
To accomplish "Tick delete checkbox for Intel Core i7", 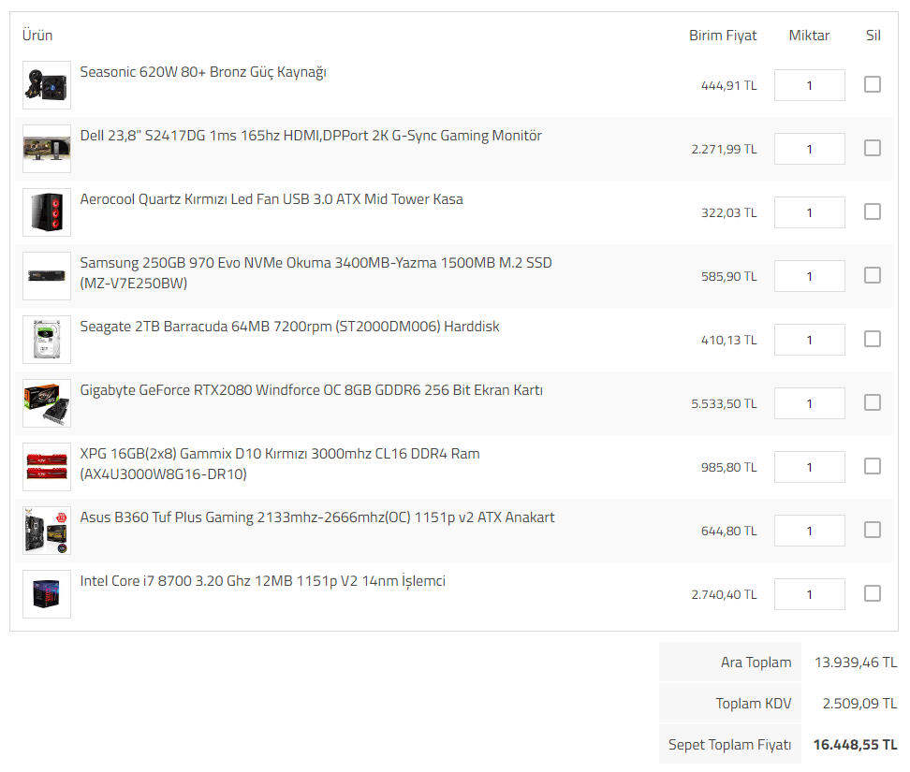I will [873, 593].
